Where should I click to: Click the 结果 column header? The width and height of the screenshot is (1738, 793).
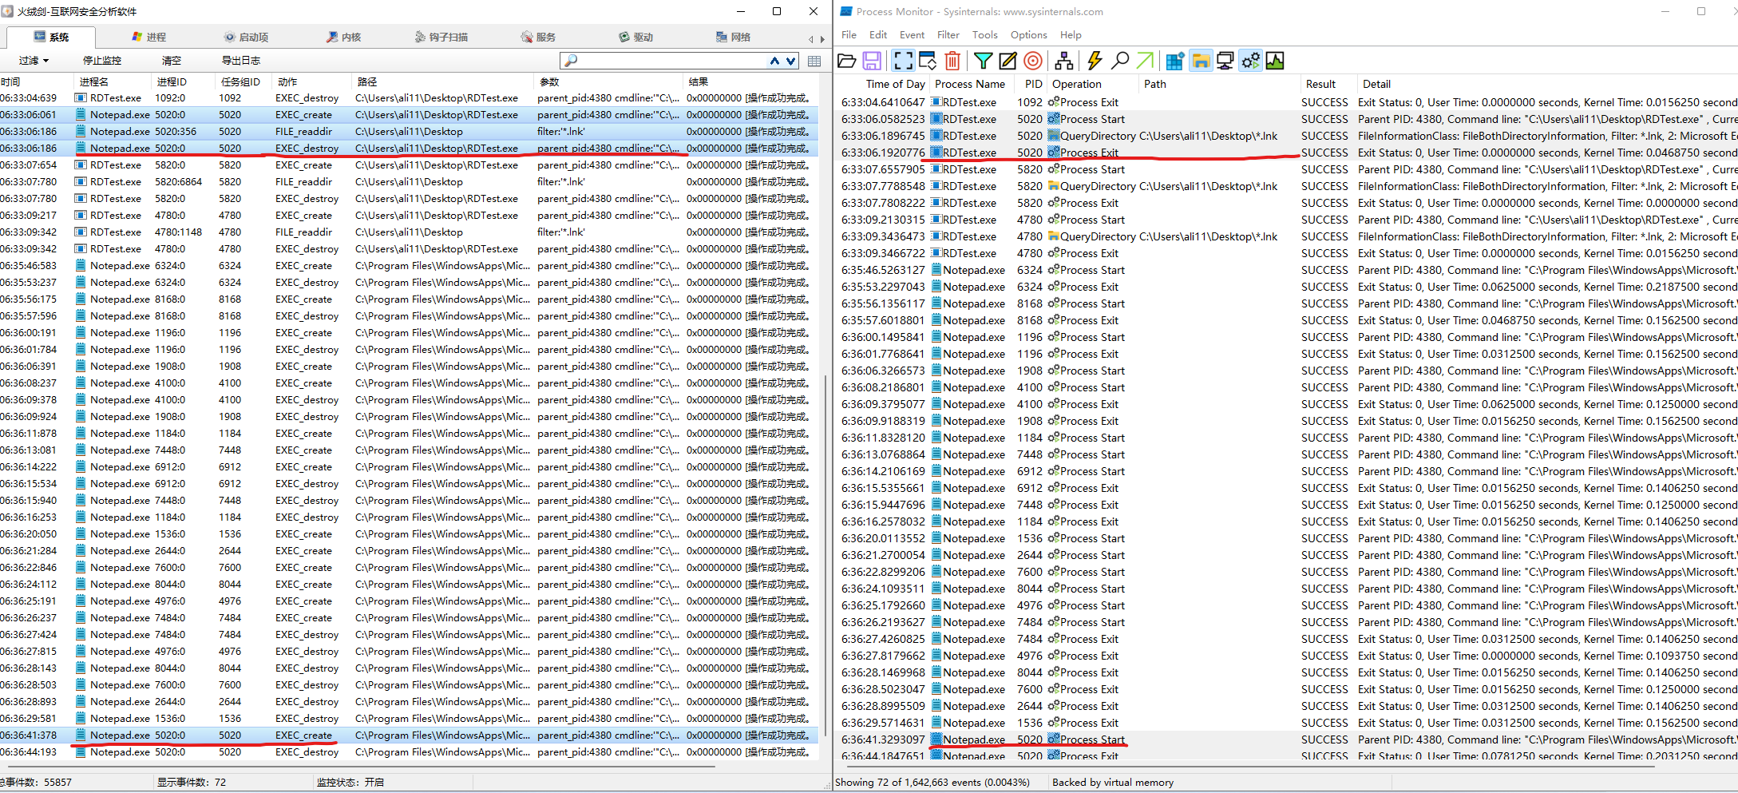coord(750,81)
